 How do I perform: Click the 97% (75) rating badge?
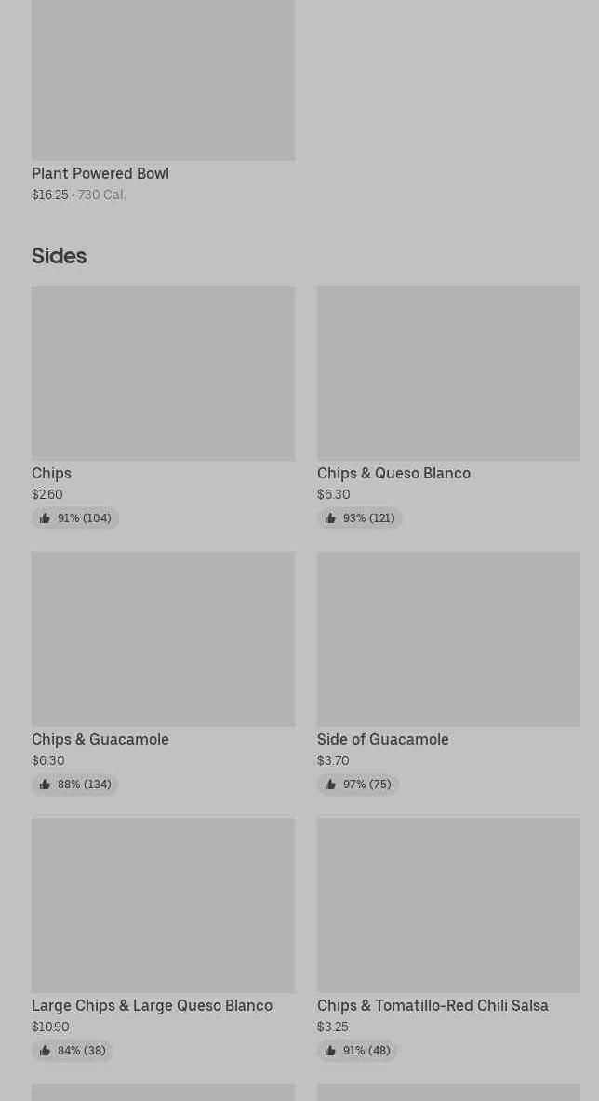(x=358, y=785)
